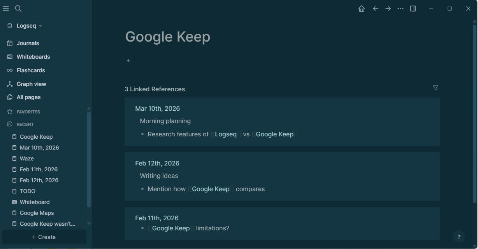The width and height of the screenshot is (478, 249).
Task: Click the Journals calendar icon
Action: (x=10, y=43)
